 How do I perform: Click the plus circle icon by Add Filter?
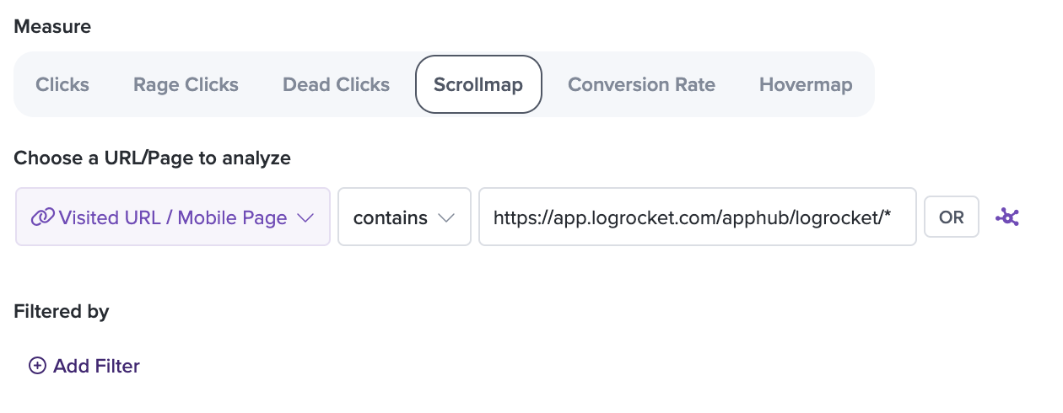point(37,366)
